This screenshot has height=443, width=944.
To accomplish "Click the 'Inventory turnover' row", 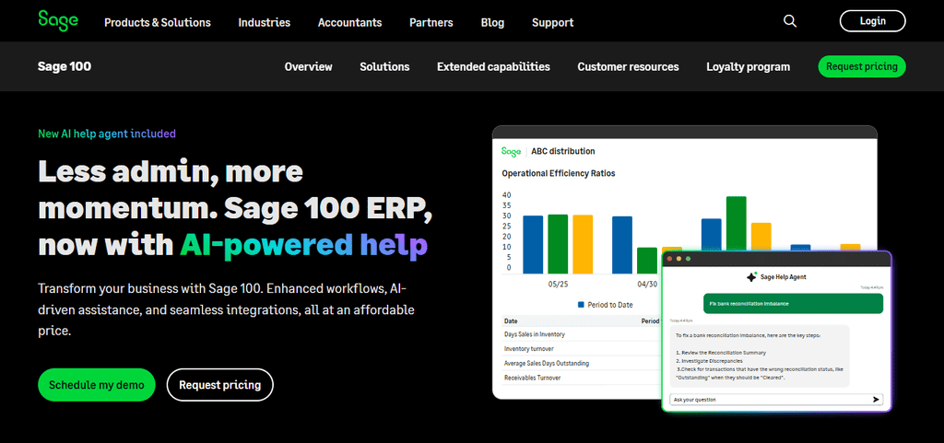I will 528,349.
